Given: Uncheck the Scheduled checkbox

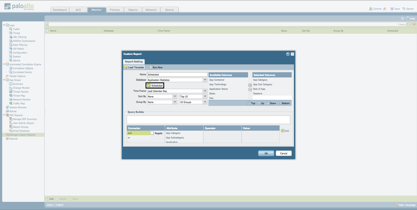Looking at the screenshot, I should pyautogui.click(x=149, y=86).
